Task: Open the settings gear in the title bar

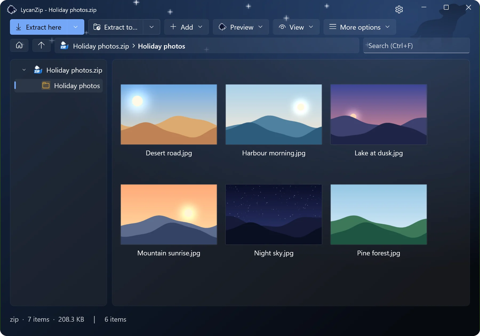Action: pyautogui.click(x=399, y=10)
